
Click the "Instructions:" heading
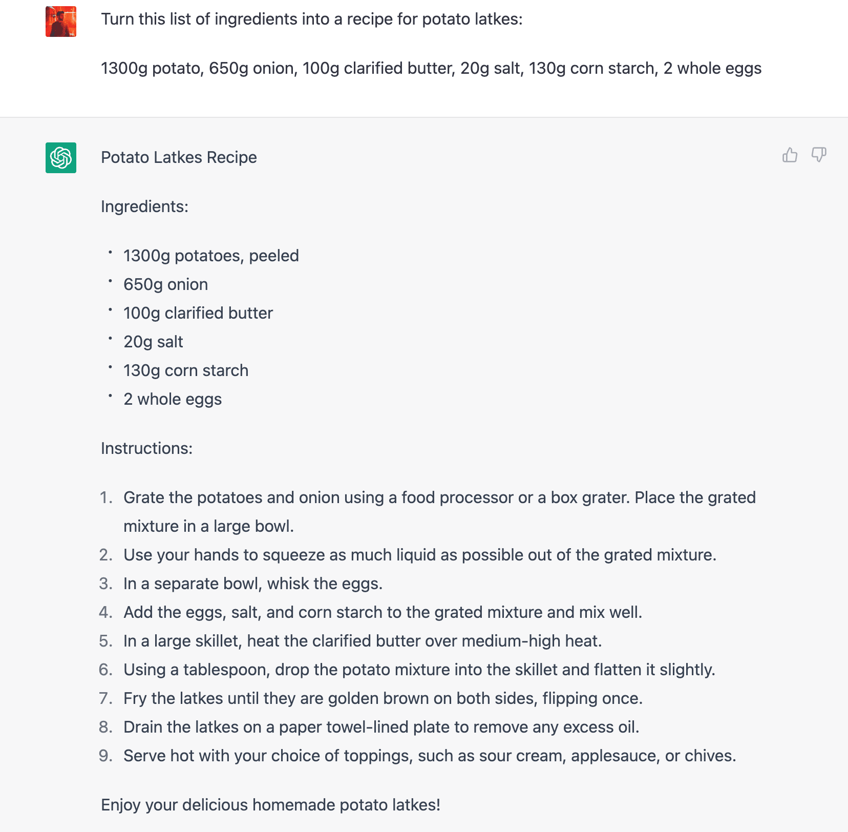pyautogui.click(x=146, y=448)
